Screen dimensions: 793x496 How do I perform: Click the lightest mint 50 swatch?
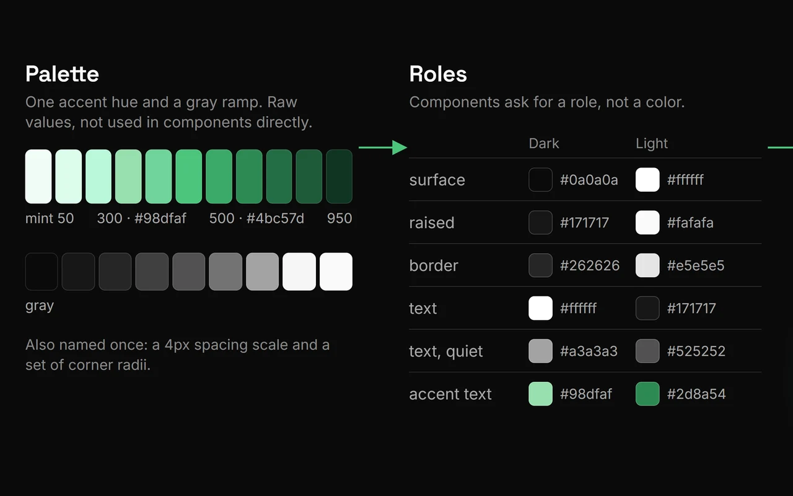click(x=38, y=177)
